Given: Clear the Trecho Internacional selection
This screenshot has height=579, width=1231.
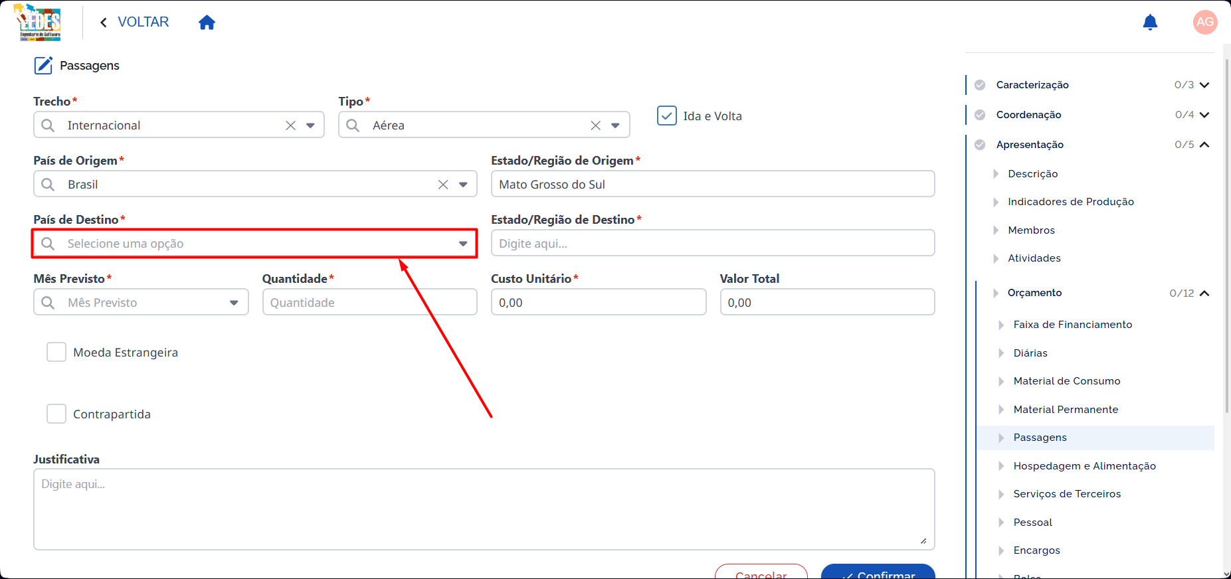Looking at the screenshot, I should click(x=290, y=125).
